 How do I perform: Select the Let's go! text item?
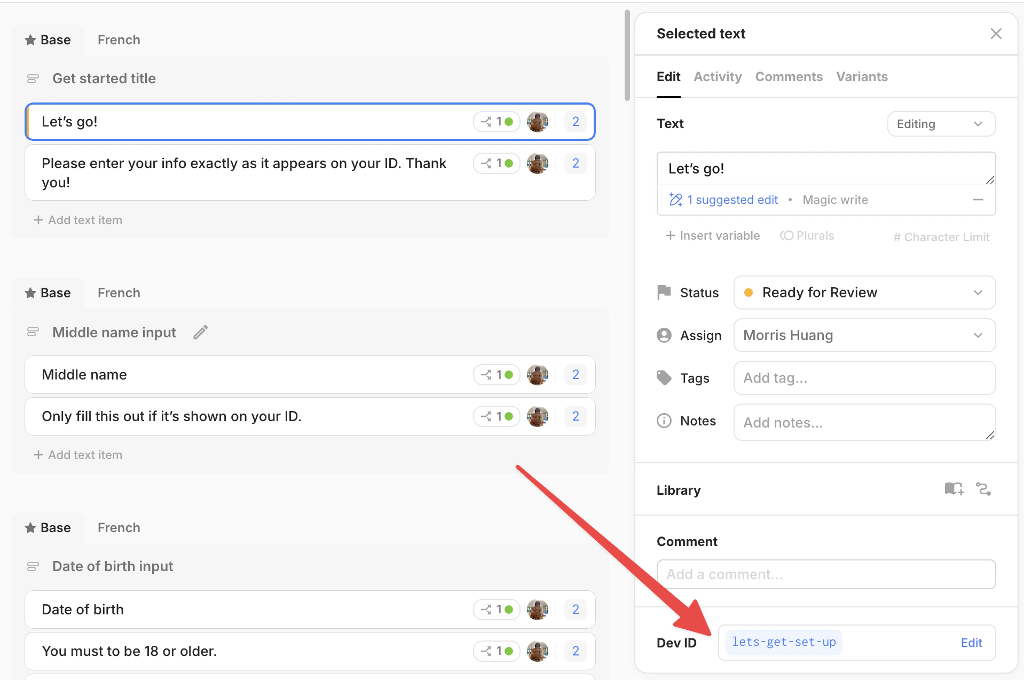[x=310, y=122]
